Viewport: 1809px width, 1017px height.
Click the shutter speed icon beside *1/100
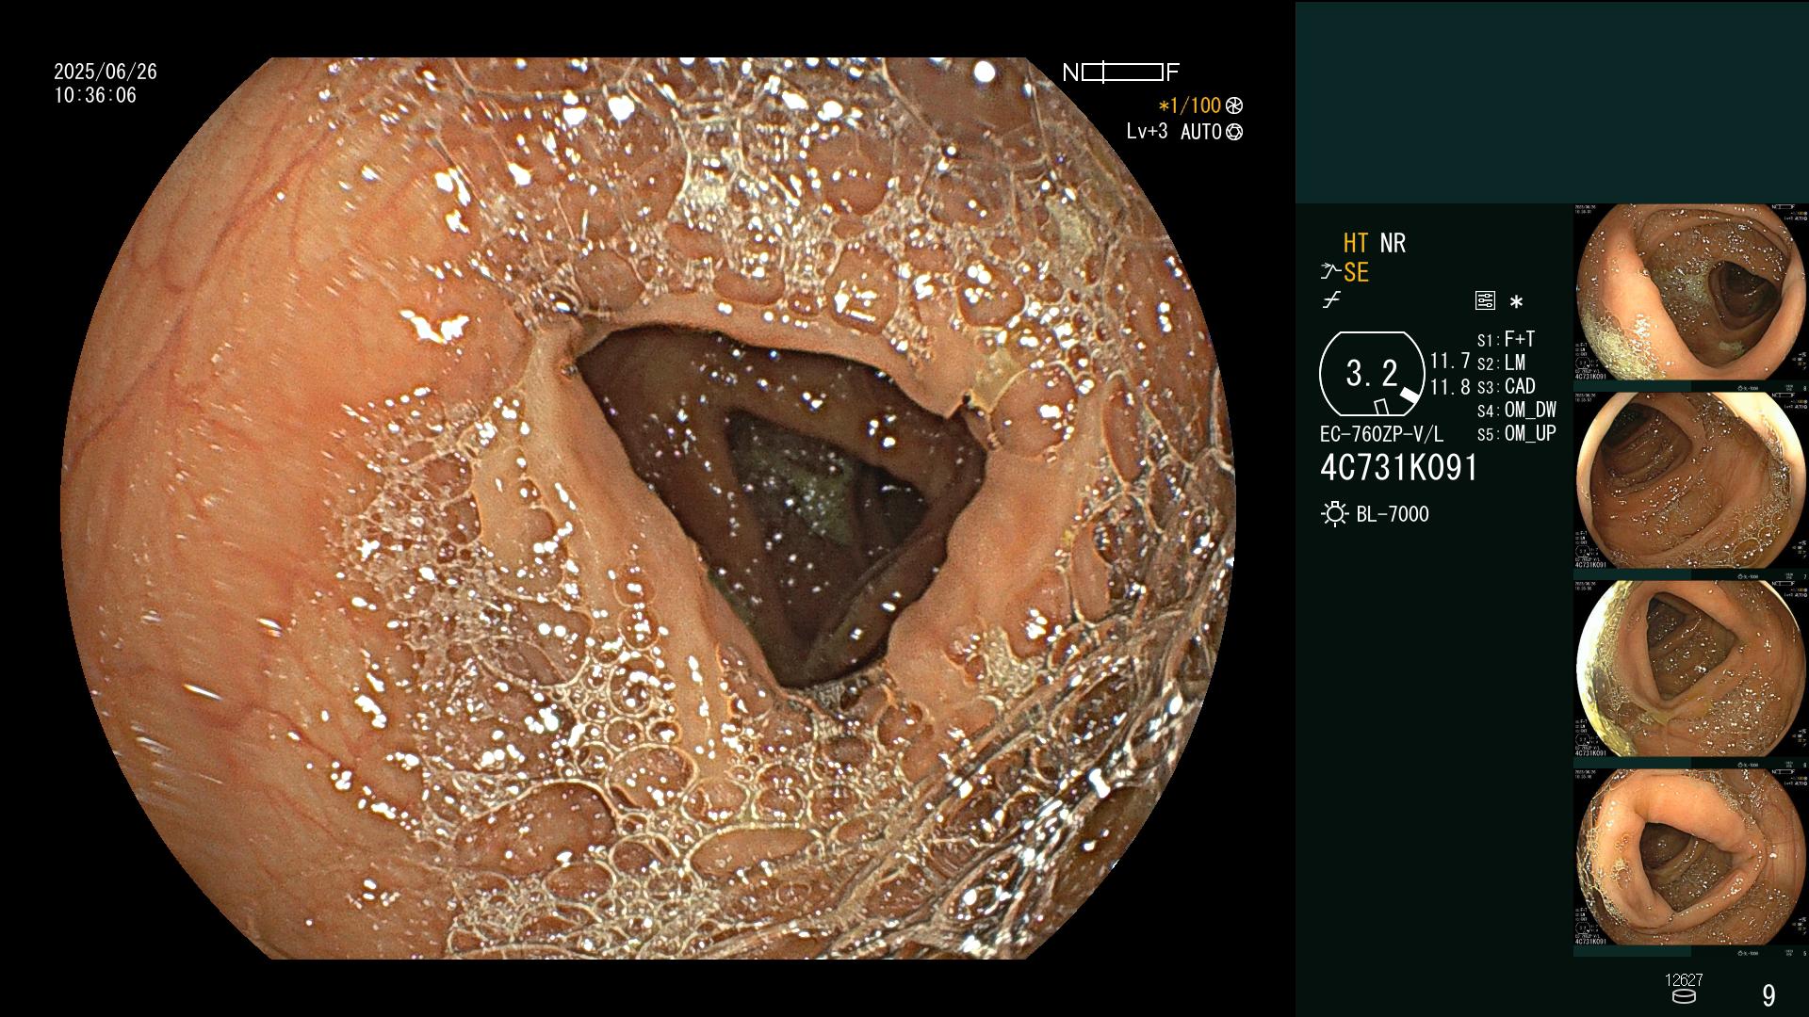click(1233, 106)
